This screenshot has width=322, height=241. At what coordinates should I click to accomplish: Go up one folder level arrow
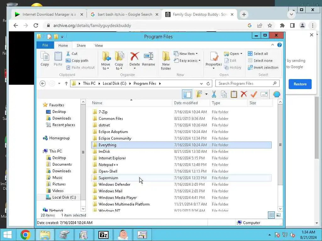pyautogui.click(x=66, y=83)
